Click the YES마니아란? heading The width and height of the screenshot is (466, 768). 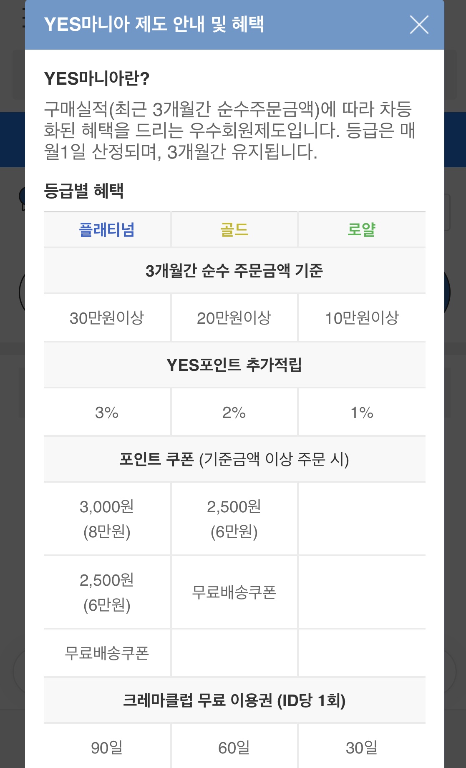[97, 78]
